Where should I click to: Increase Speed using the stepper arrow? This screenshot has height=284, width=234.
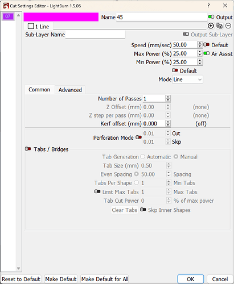pos(200,43)
